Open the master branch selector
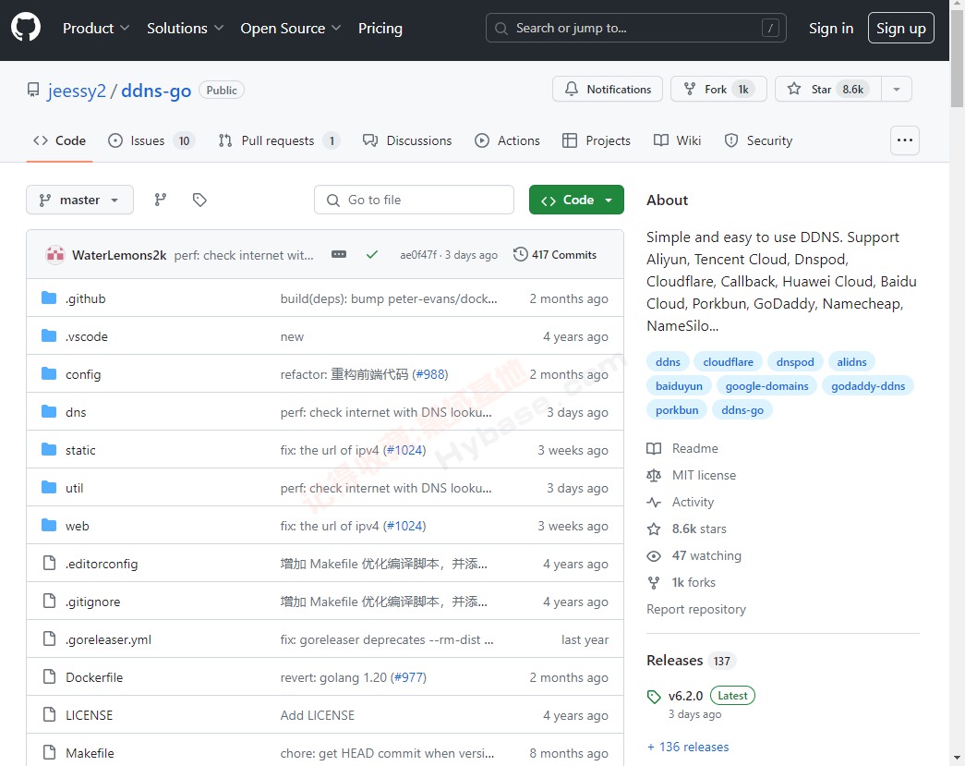Viewport: 965px width, 766px height. tap(79, 200)
